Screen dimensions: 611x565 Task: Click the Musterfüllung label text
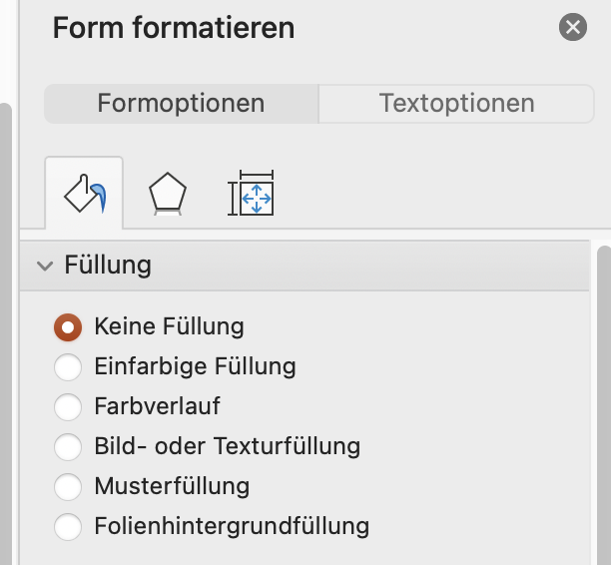[x=173, y=486]
